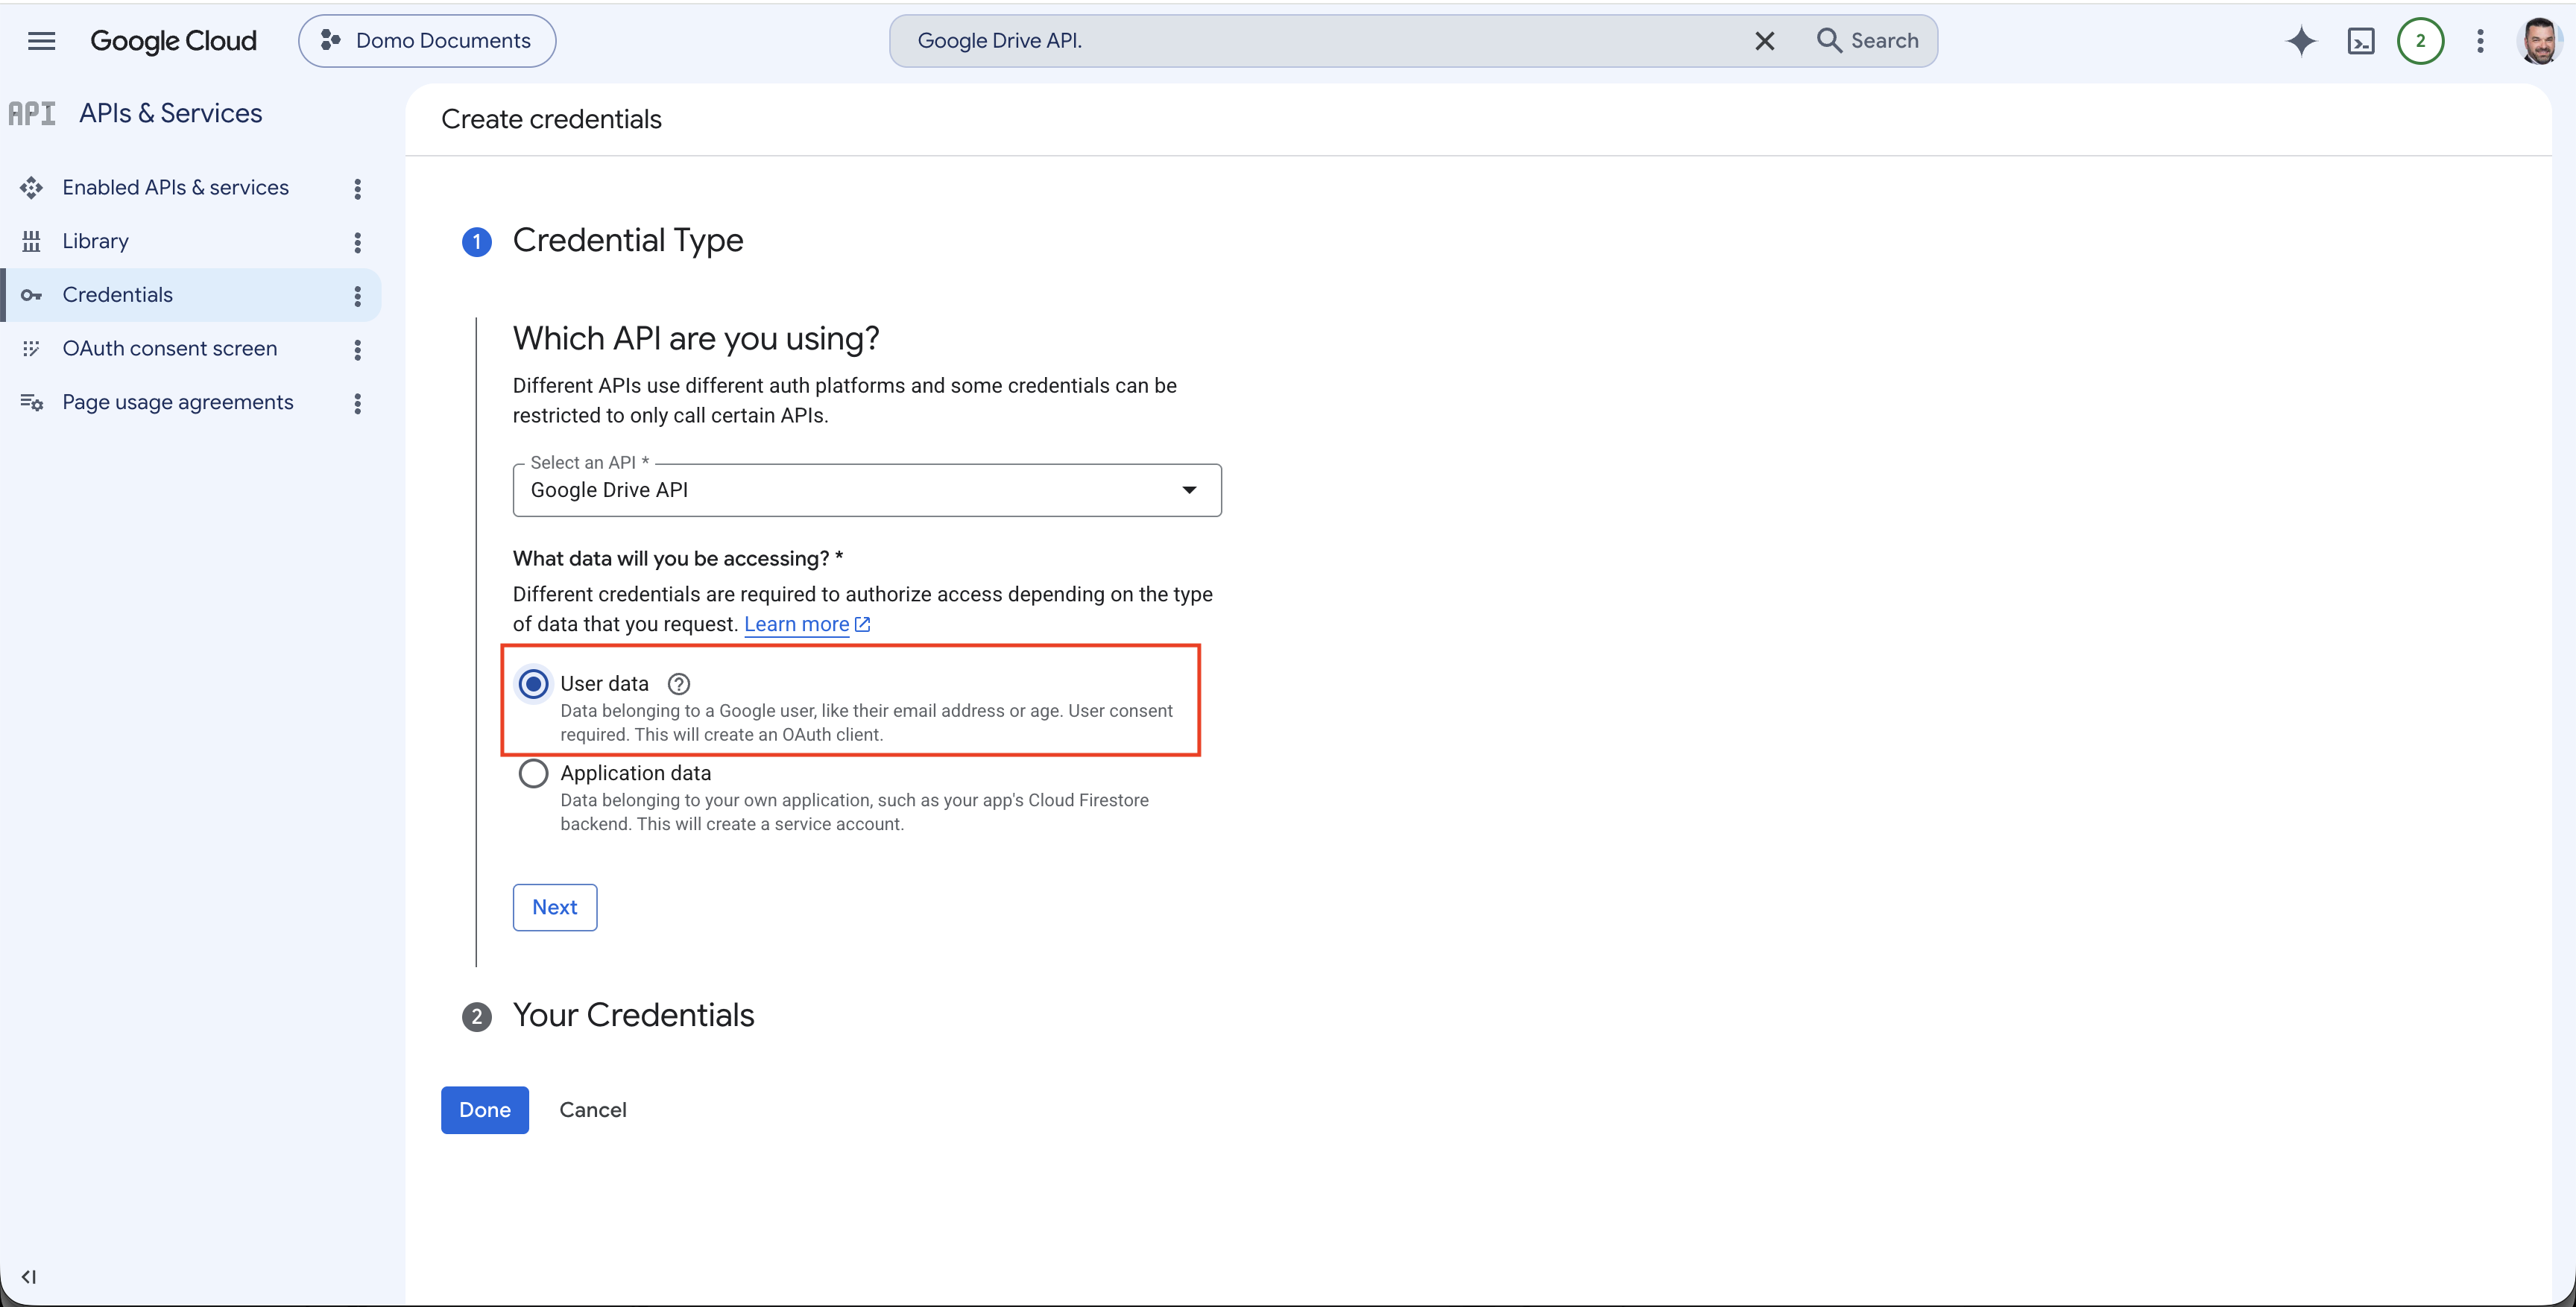Follow the Learn more link

tap(796, 624)
